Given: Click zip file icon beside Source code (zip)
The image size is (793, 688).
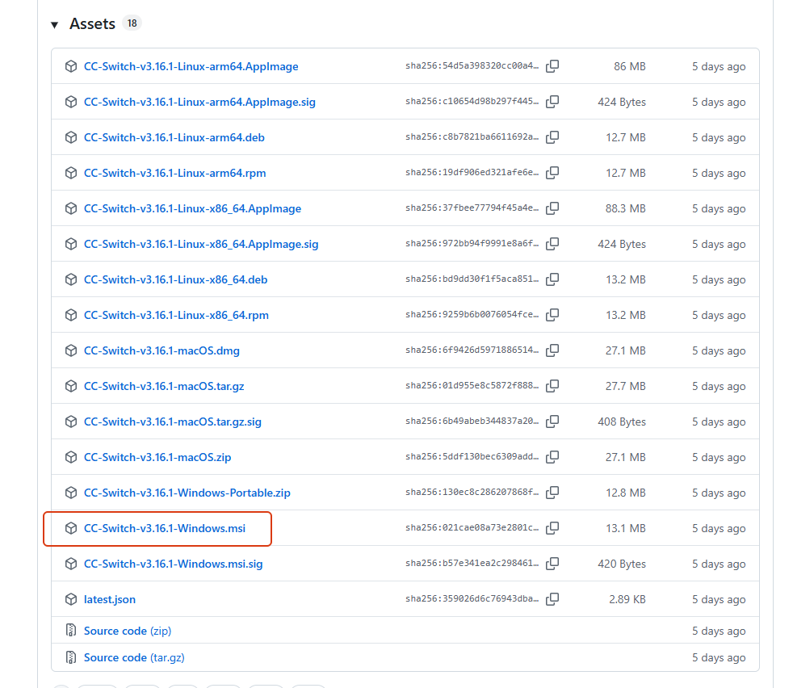Looking at the screenshot, I should pyautogui.click(x=71, y=631).
